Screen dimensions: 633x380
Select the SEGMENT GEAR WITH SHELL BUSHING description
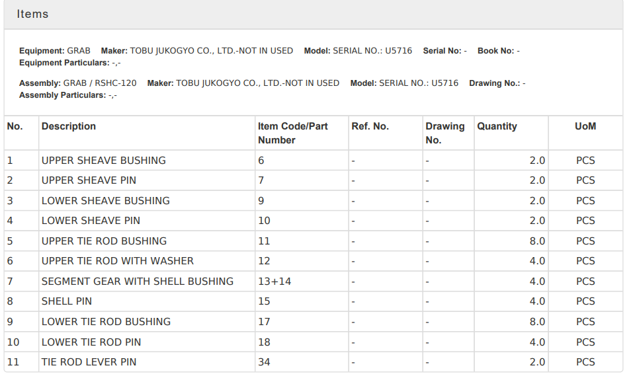[137, 282]
